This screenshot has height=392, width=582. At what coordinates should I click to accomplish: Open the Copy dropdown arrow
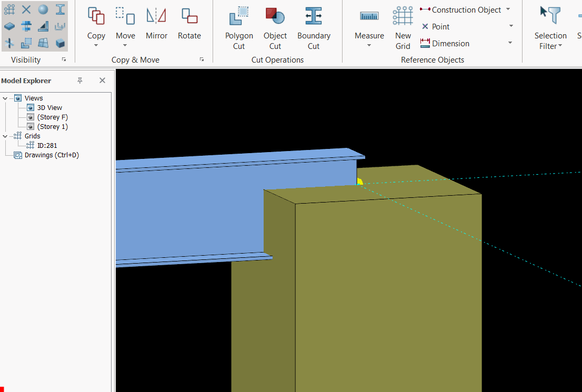(96, 46)
